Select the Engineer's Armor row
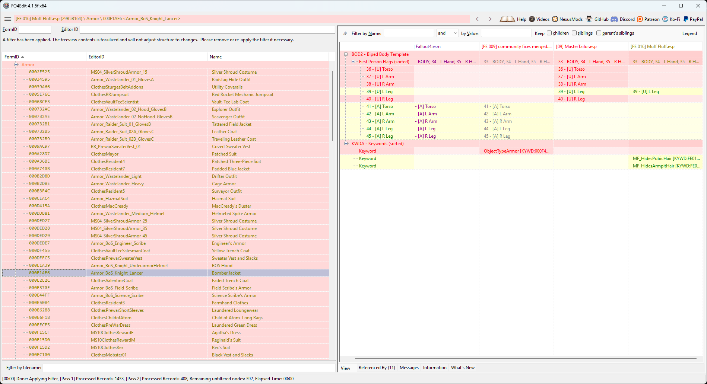The width and height of the screenshot is (707, 384). point(165,243)
